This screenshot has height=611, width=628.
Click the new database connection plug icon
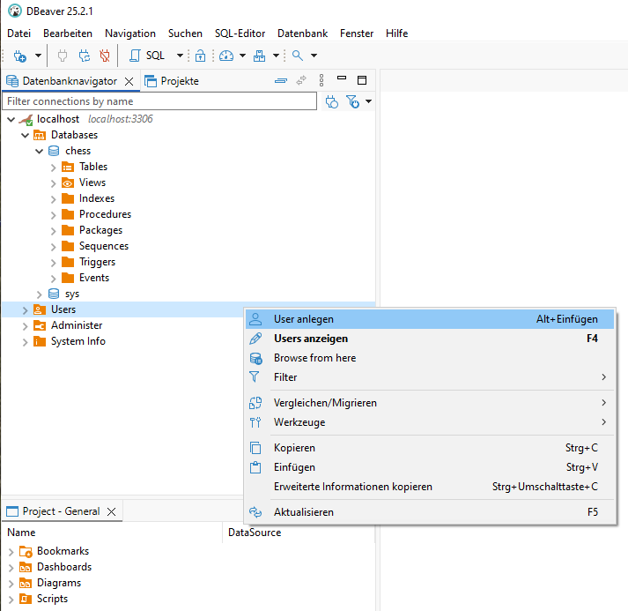click(x=19, y=56)
